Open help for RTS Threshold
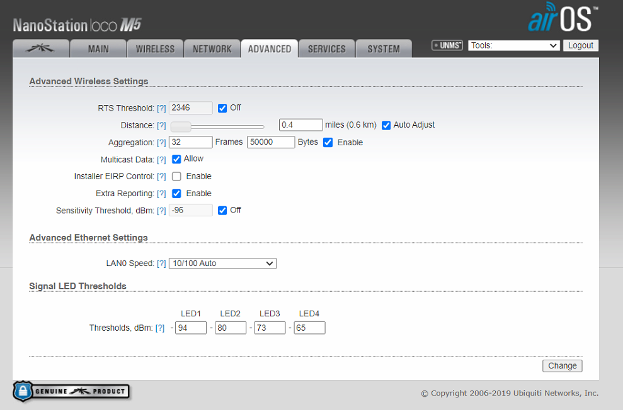This screenshot has height=410, width=623. point(161,108)
